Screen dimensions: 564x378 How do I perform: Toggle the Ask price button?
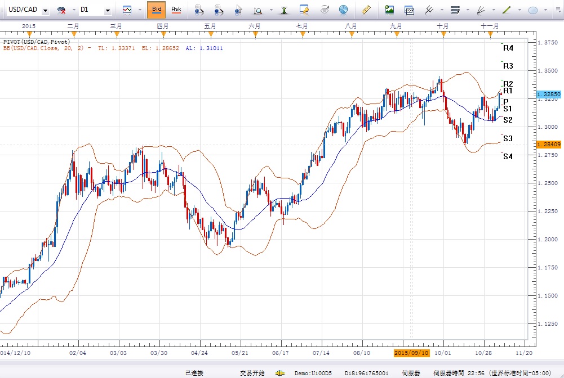coord(176,10)
